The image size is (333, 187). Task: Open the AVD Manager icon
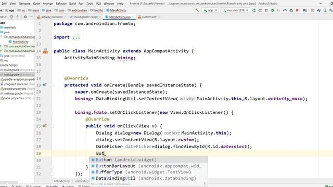point(325,10)
